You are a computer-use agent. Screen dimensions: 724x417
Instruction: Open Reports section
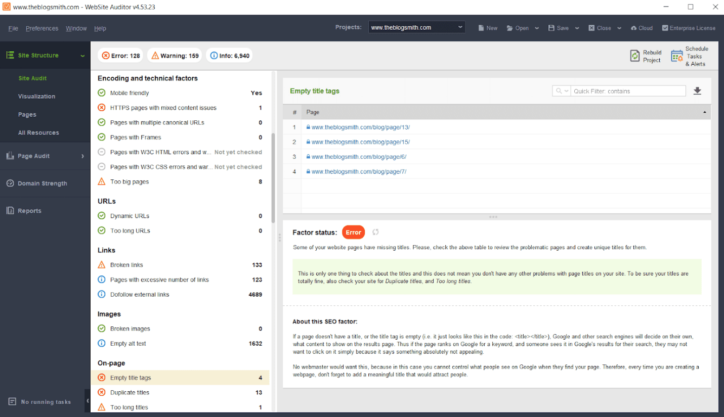[45, 211]
